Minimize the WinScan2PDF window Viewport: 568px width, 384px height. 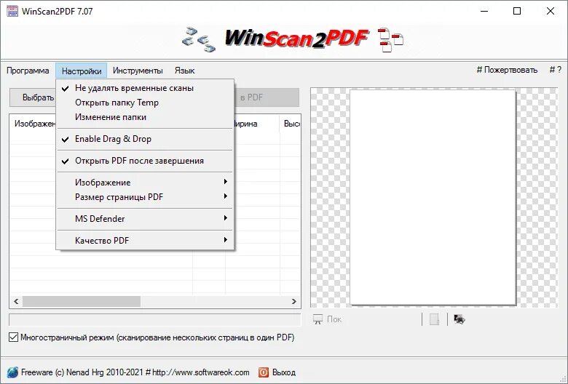484,11
